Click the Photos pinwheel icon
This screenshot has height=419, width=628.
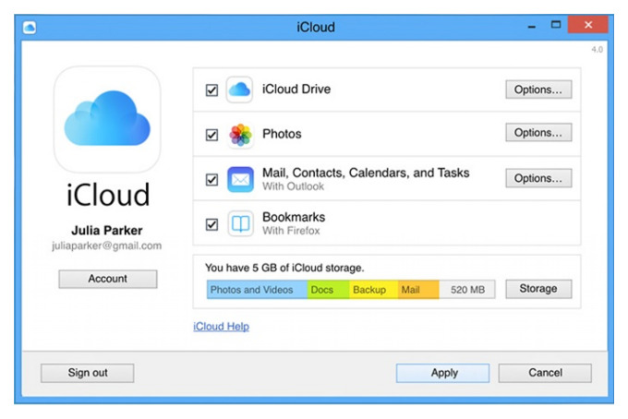click(240, 135)
